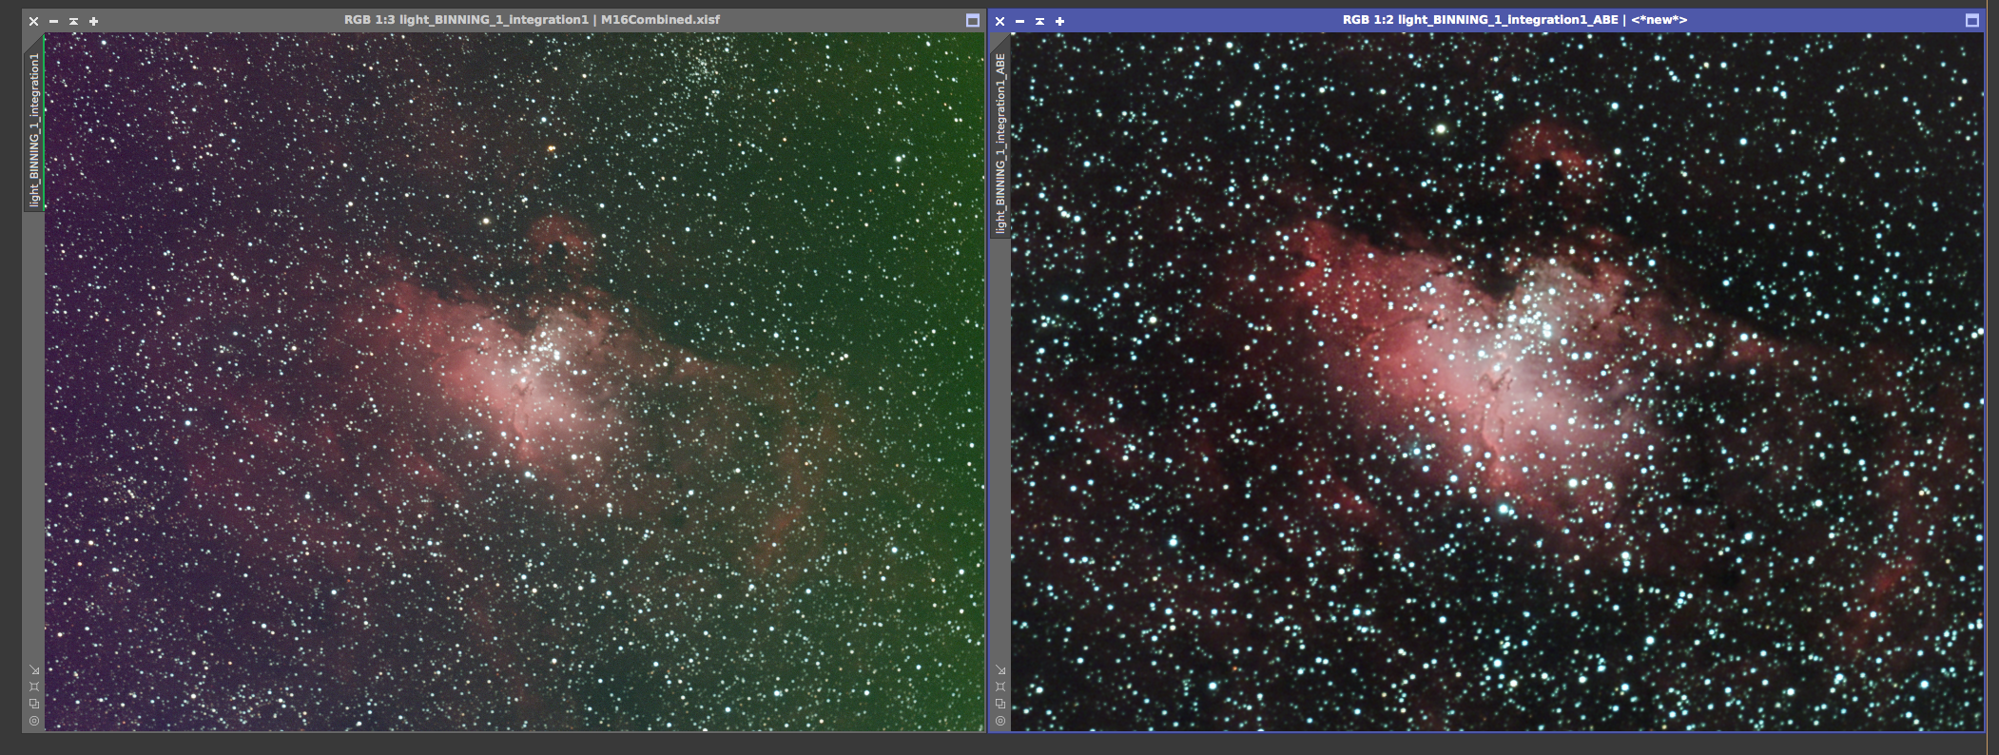Click square-with-corners icon in integration1_ABE window
The width and height of the screenshot is (1999, 755).
click(x=1000, y=687)
